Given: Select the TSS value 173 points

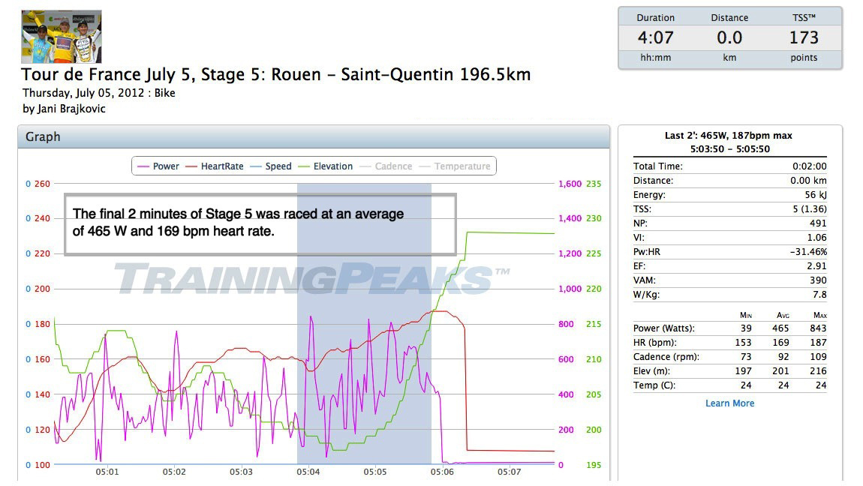Looking at the screenshot, I should pyautogui.click(x=804, y=37).
